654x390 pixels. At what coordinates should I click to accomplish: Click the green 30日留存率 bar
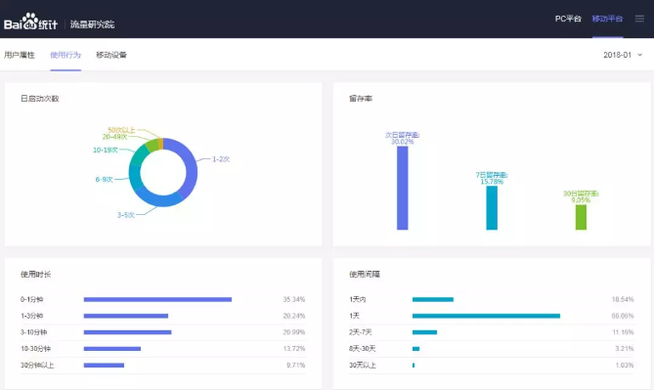(x=581, y=217)
